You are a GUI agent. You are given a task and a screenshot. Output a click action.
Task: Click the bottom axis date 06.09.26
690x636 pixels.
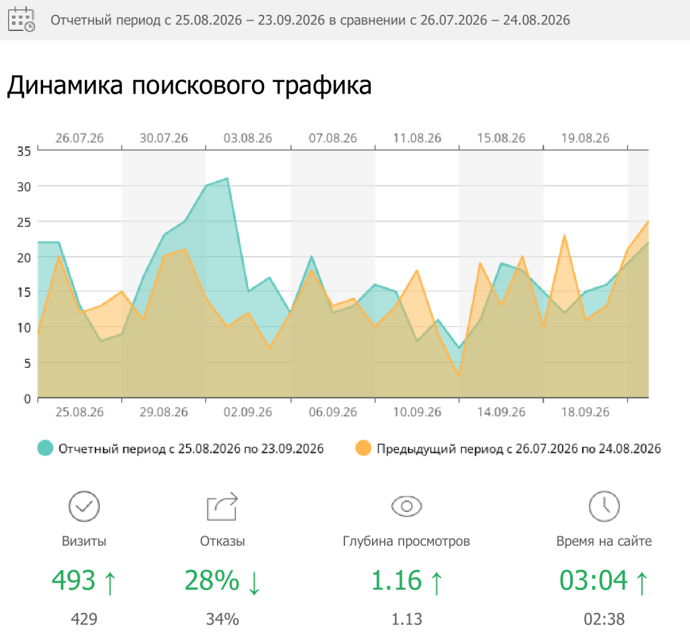pos(333,412)
